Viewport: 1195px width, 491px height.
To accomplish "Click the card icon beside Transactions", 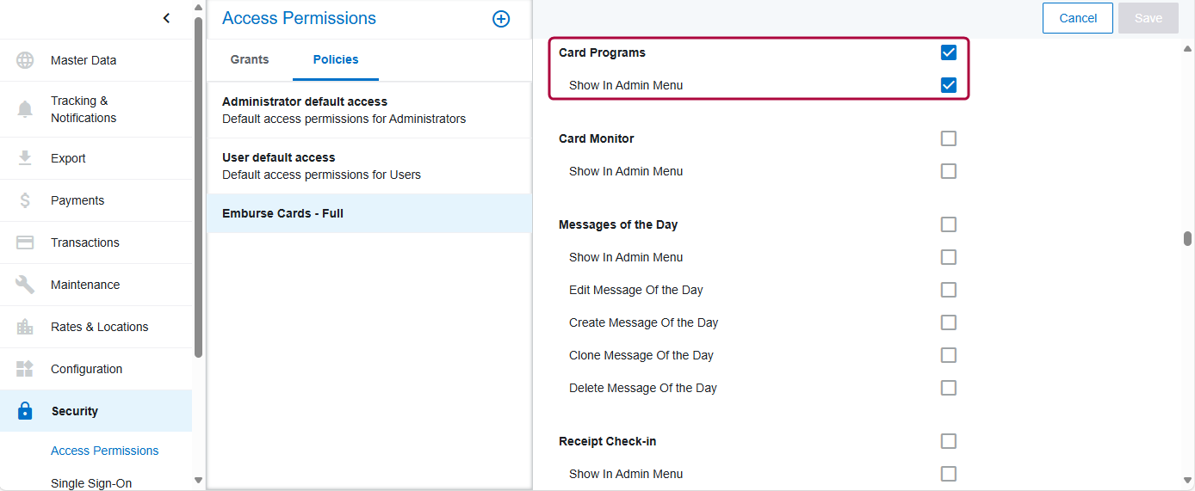I will point(25,242).
